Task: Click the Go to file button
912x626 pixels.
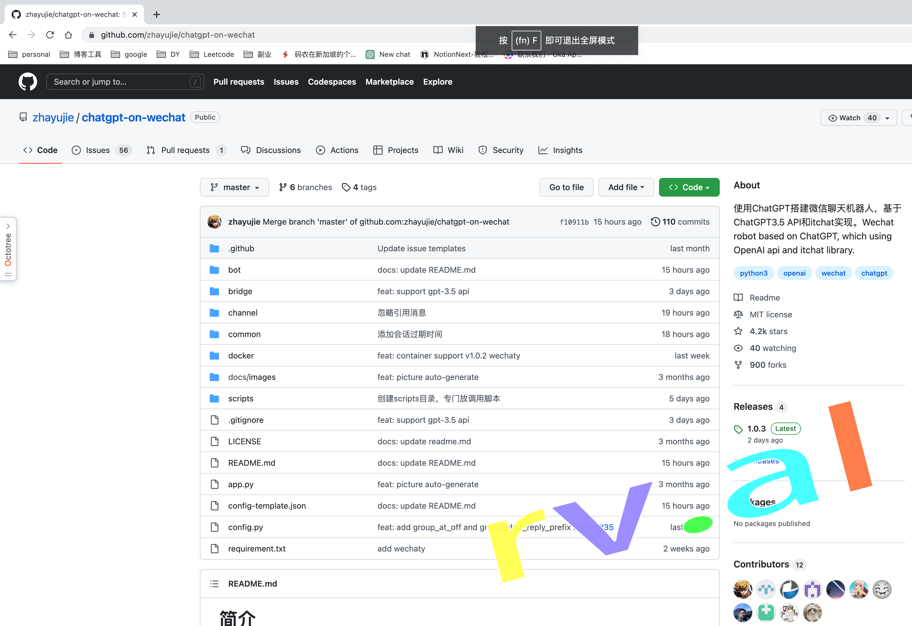Action: click(567, 188)
